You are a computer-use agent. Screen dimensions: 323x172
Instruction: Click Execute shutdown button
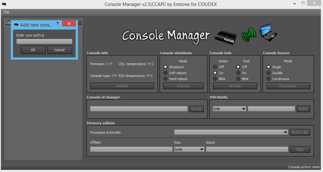point(183,86)
